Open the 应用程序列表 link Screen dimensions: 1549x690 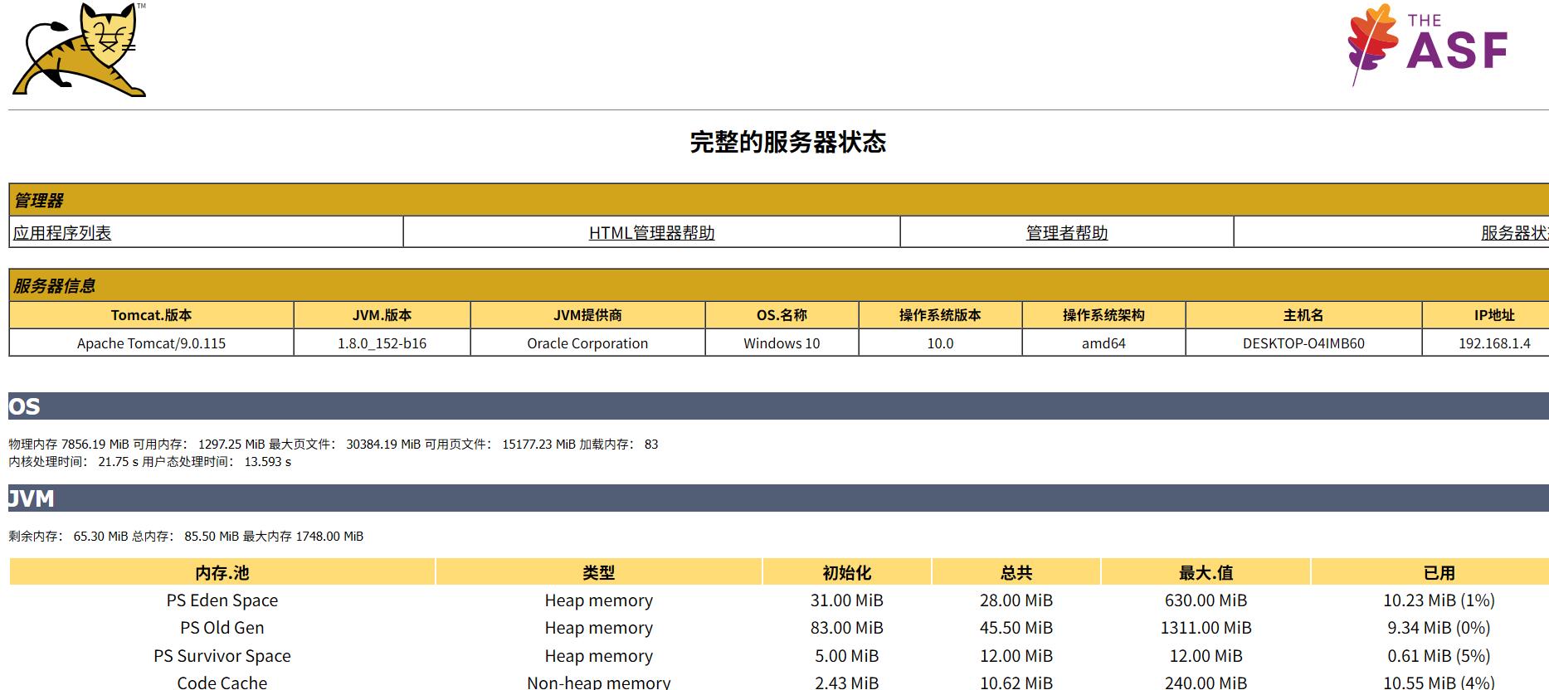tap(62, 233)
